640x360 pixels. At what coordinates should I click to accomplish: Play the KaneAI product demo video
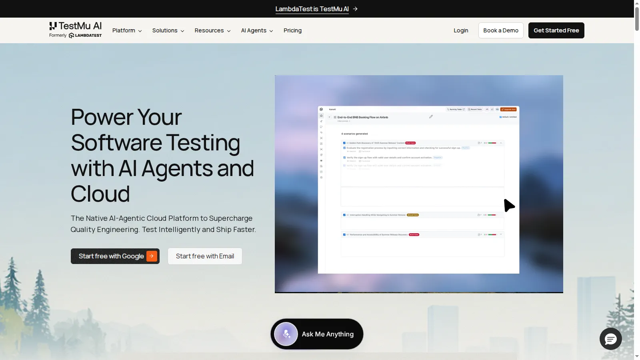point(419,184)
